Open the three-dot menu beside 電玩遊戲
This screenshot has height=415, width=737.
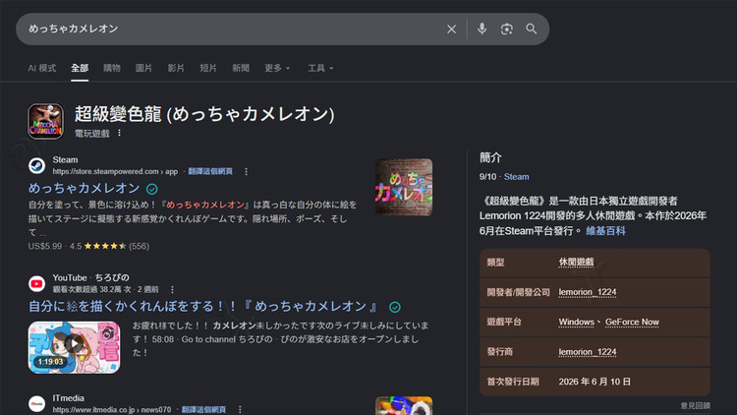tap(119, 133)
